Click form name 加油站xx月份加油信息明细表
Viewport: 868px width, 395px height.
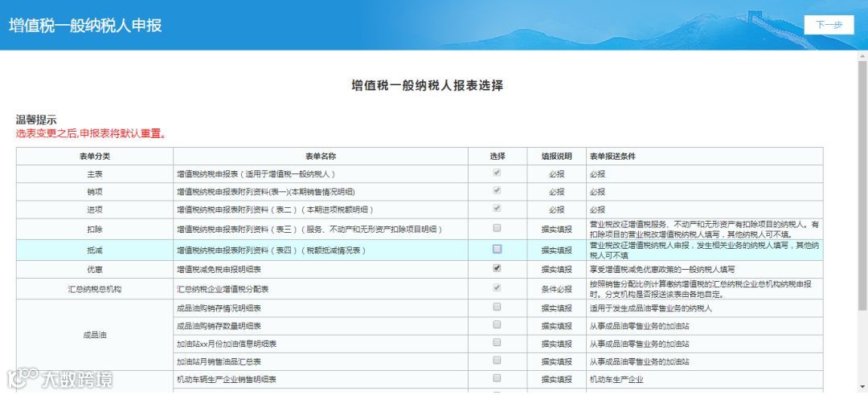coord(227,344)
